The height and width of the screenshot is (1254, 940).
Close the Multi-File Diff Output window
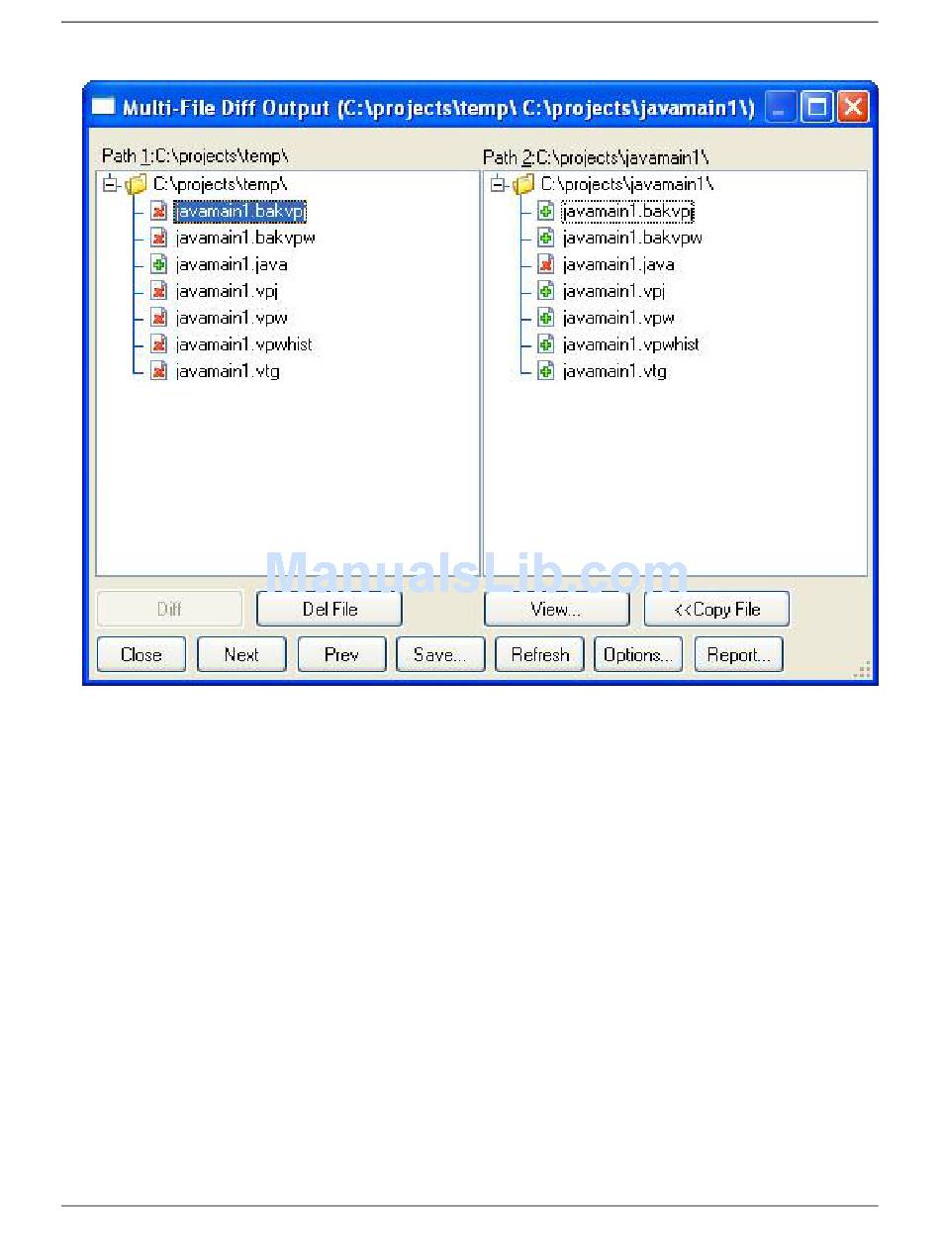[853, 107]
